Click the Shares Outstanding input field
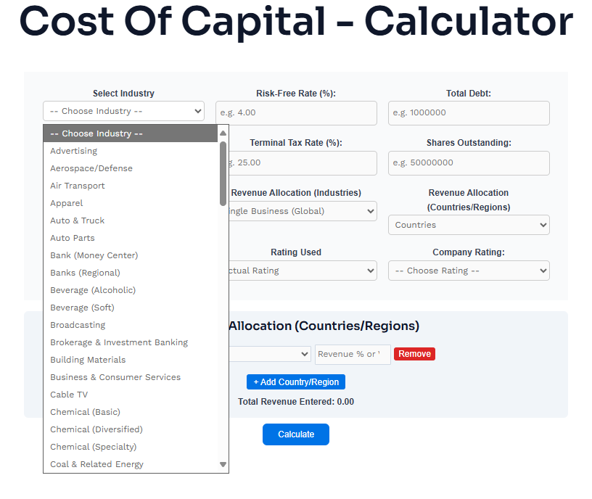This screenshot has width=592, height=499. coord(469,162)
